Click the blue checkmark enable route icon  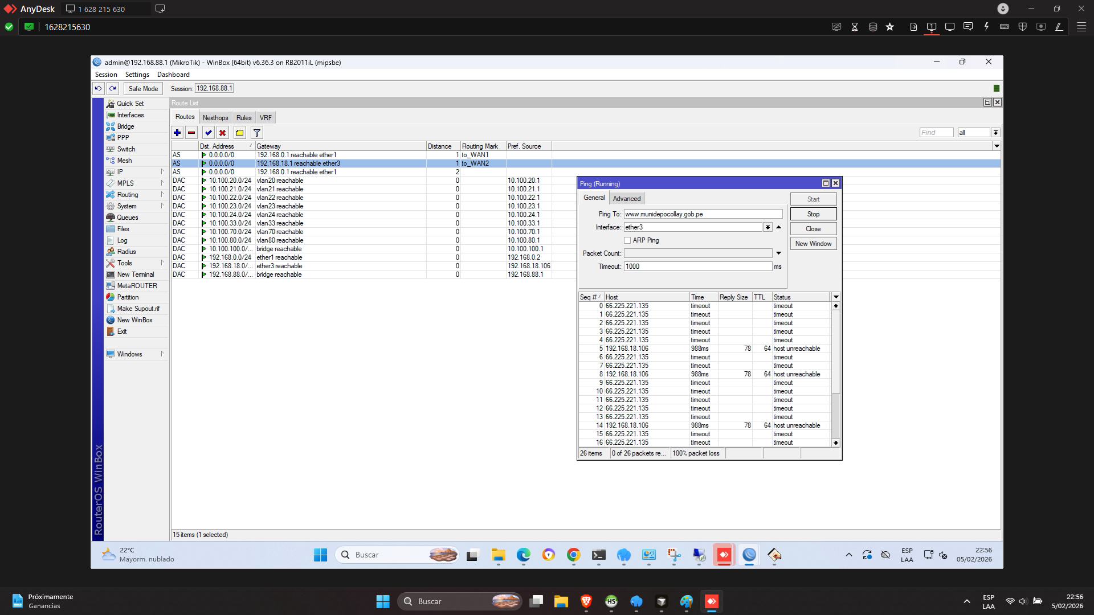click(x=209, y=133)
